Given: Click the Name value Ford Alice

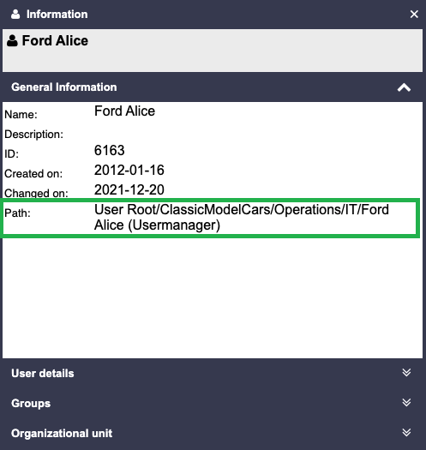Looking at the screenshot, I should click(124, 111).
